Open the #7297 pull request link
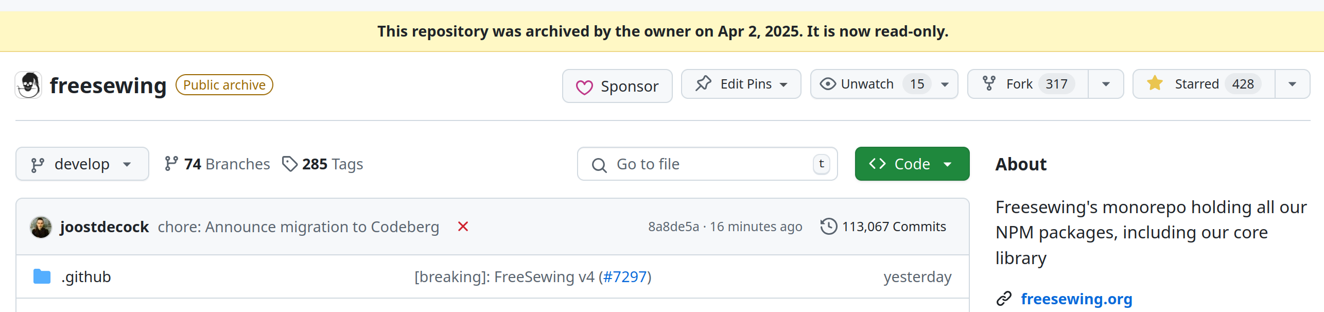This screenshot has width=1324, height=312. (624, 276)
